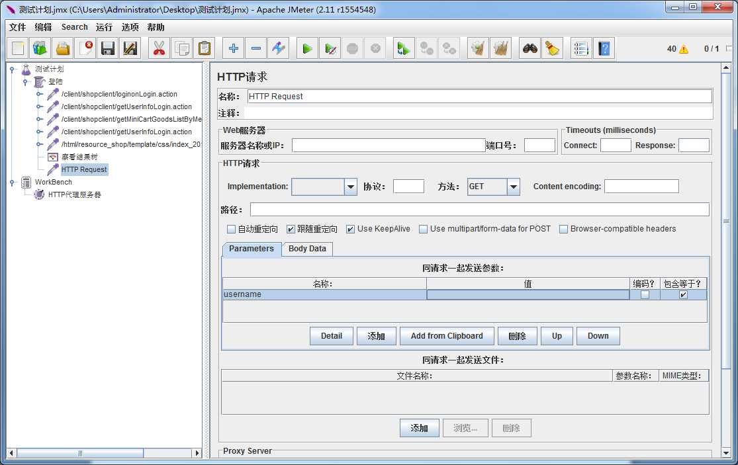Viewport: 738px width, 465px height.
Task: Click the 删除 button for parameters
Action: coord(517,336)
